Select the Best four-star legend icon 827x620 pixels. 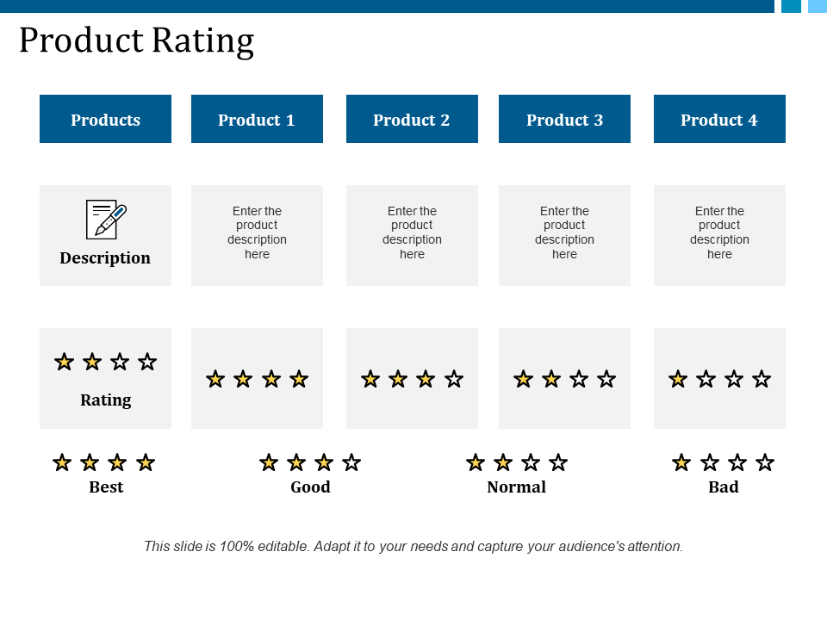pos(104,462)
